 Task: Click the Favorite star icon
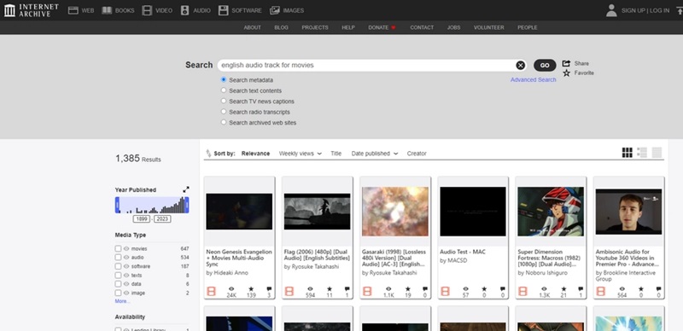566,73
